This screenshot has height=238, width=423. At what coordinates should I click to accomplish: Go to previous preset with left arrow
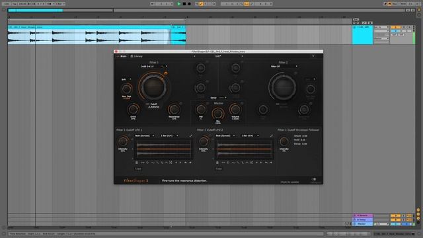194,56
